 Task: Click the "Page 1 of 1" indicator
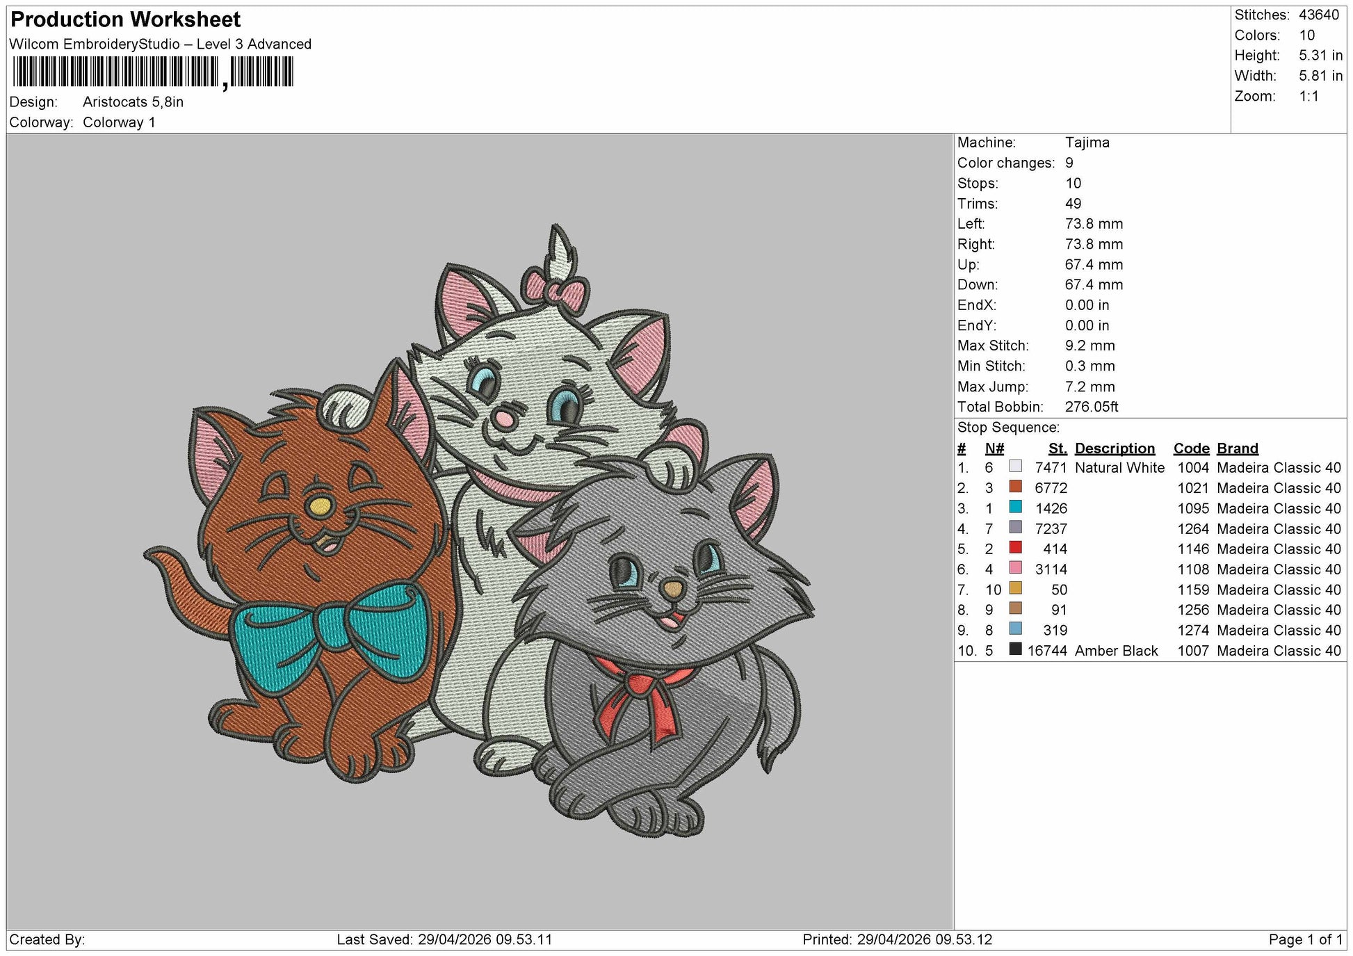[1306, 939]
